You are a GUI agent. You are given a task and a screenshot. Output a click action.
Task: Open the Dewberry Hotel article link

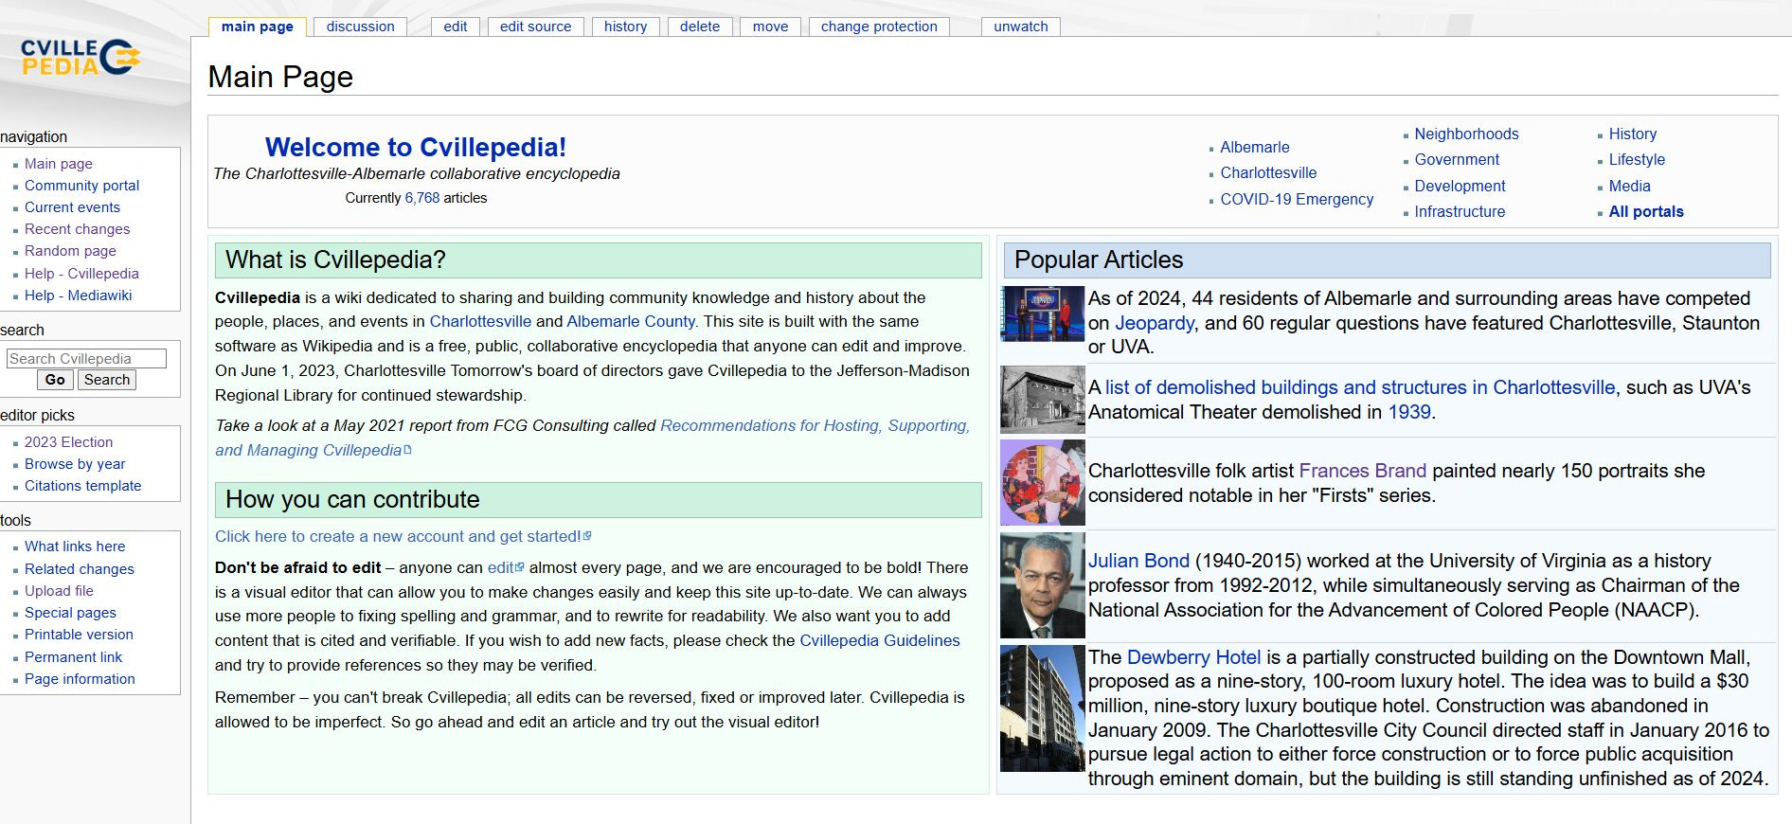click(1193, 657)
